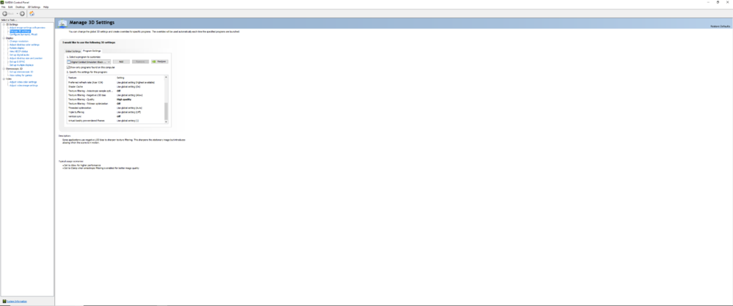
Task: Open Set up stereoscopic 3D task
Action: click(21, 72)
